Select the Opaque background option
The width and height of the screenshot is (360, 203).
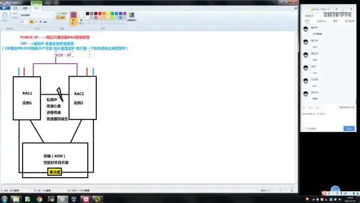[x=61, y=14]
